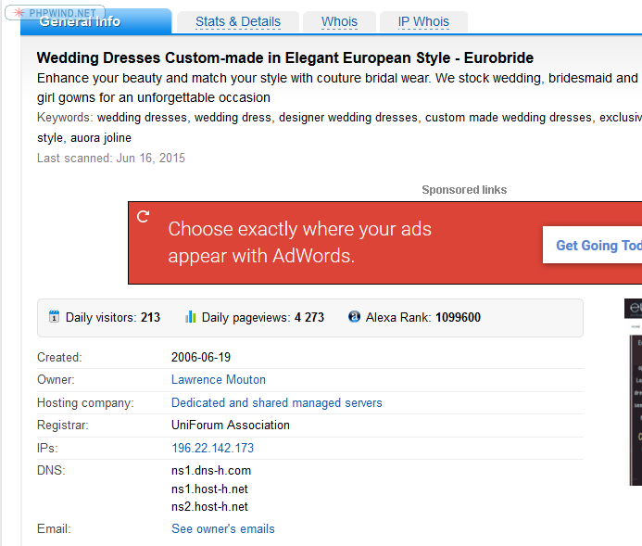Select the Whois tab

tap(339, 22)
